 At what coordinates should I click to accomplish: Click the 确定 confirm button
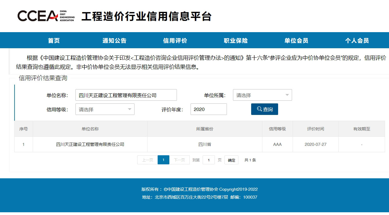(231, 160)
